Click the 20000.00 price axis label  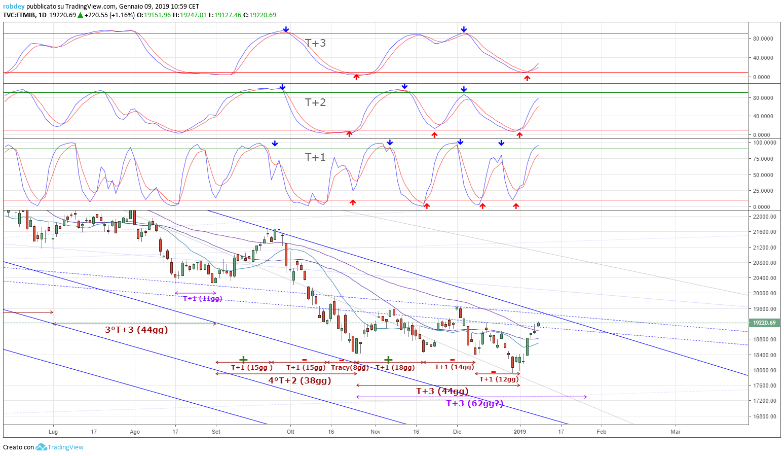point(765,293)
